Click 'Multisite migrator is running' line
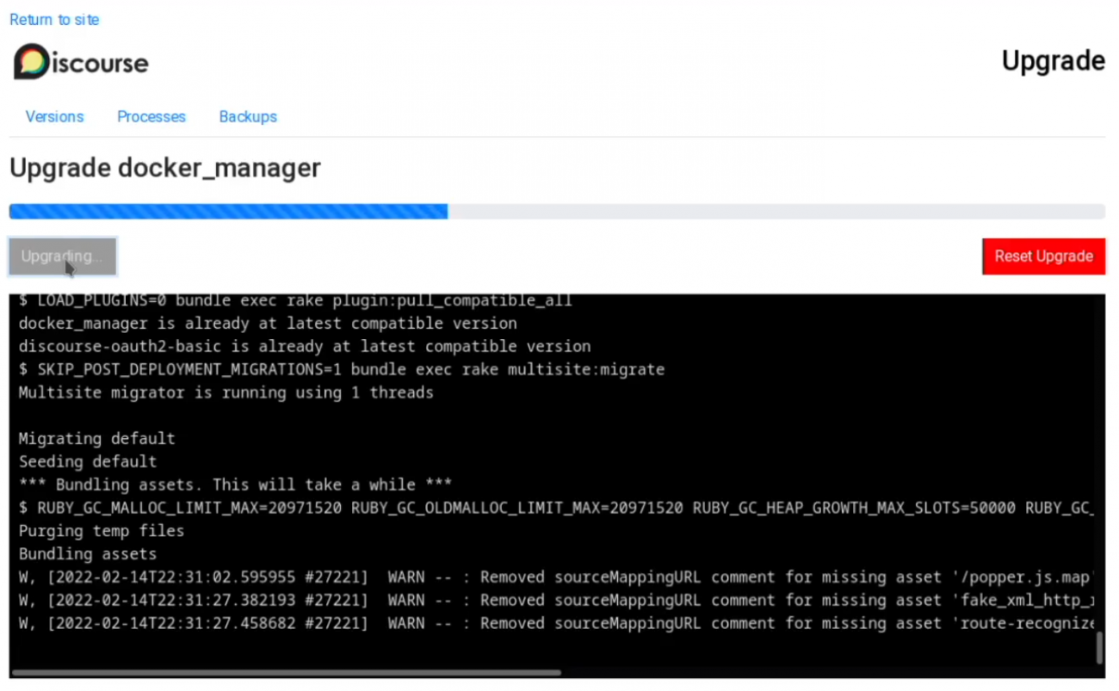This screenshot has width=1119, height=691. click(x=226, y=393)
